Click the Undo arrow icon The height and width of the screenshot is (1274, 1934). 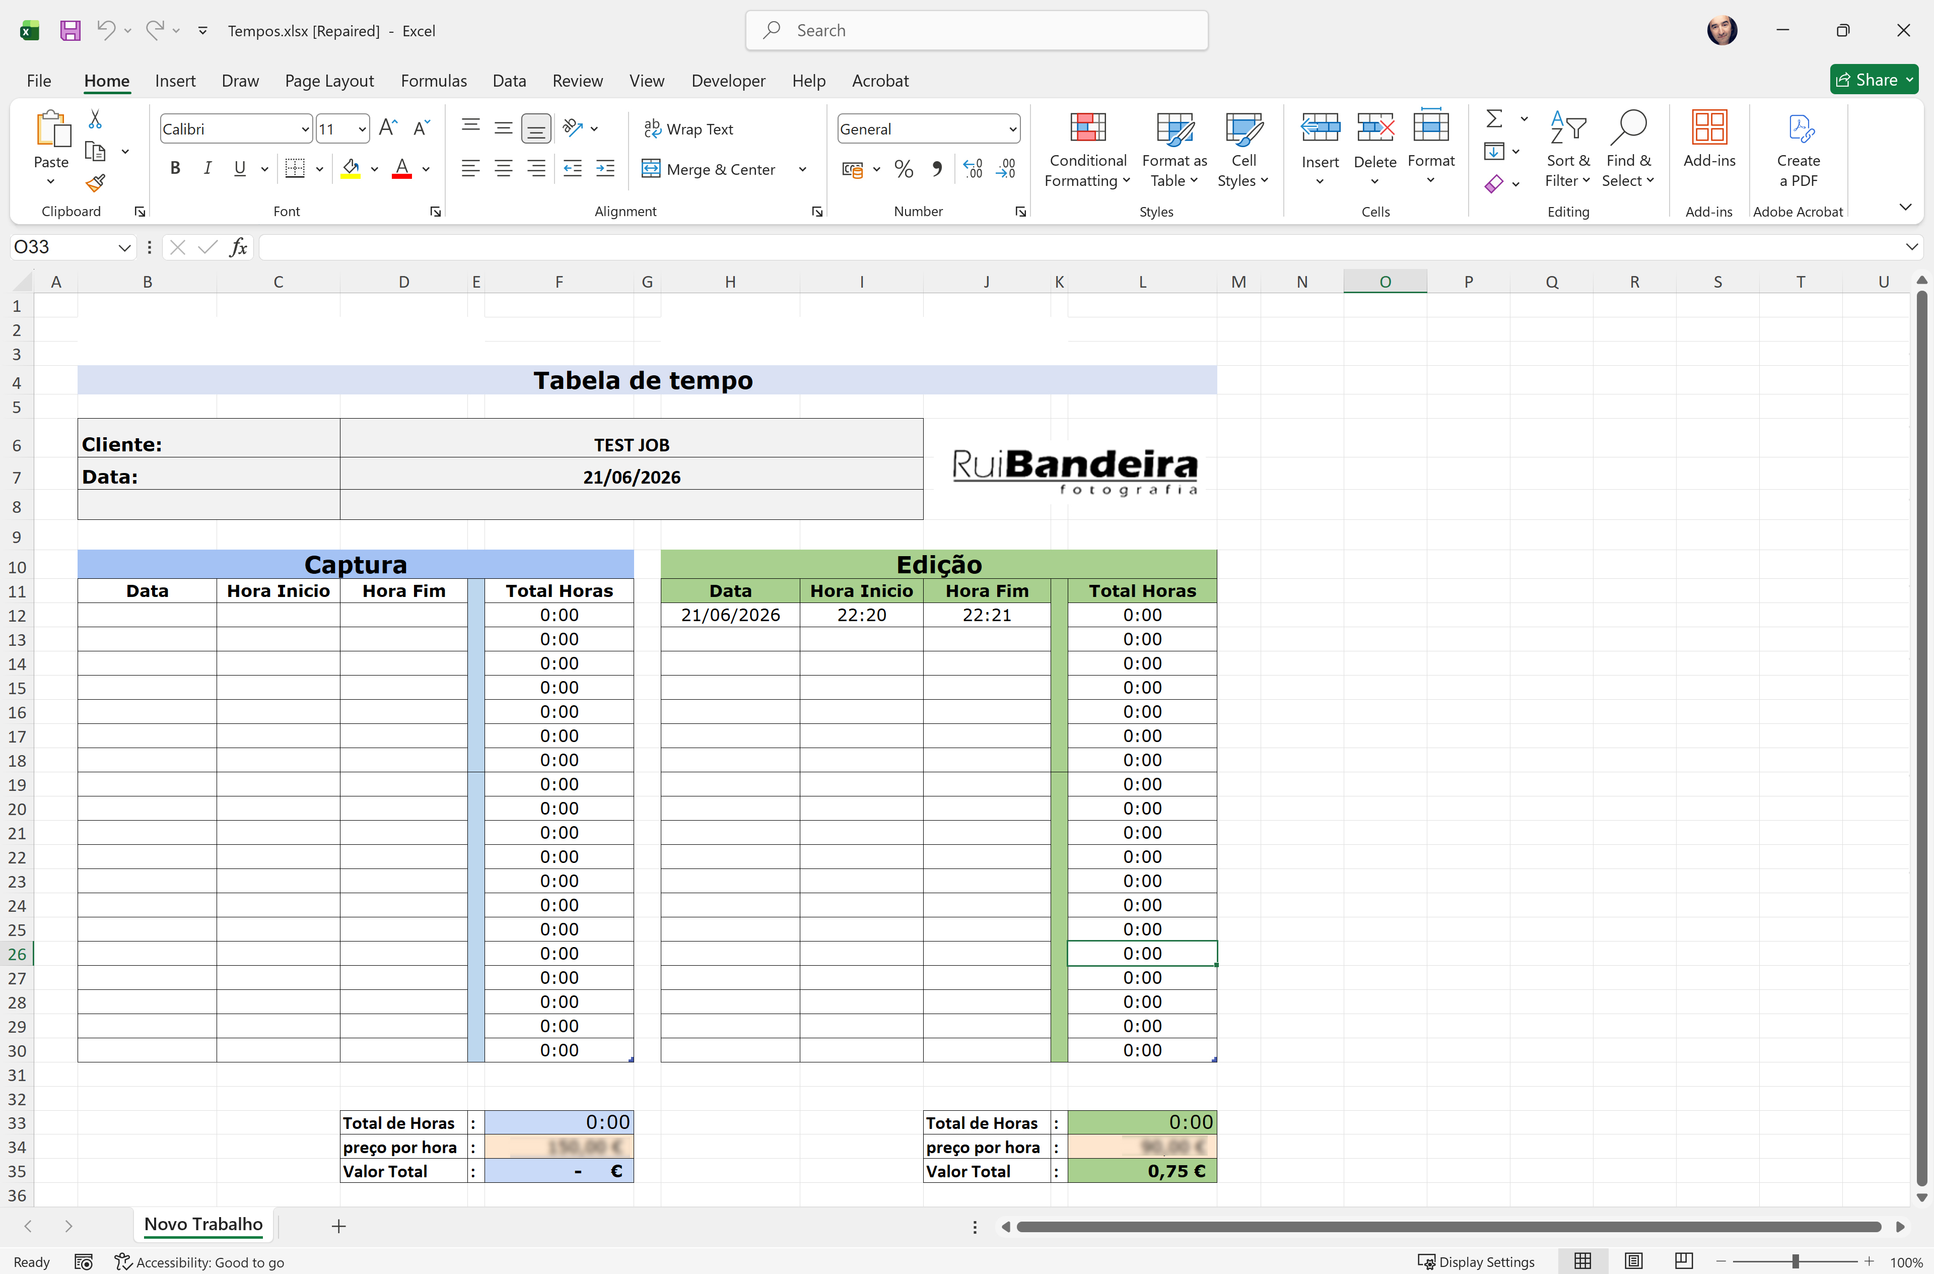coord(106,30)
